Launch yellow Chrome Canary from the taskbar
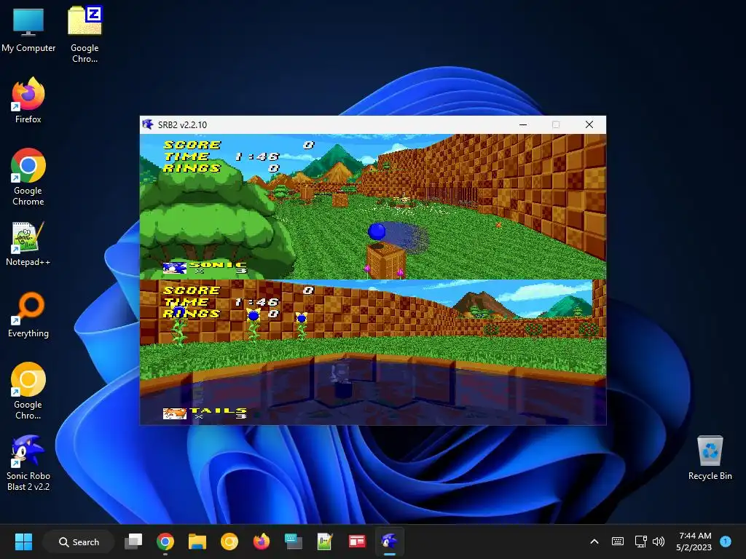Image resolution: width=746 pixels, height=559 pixels. click(229, 542)
